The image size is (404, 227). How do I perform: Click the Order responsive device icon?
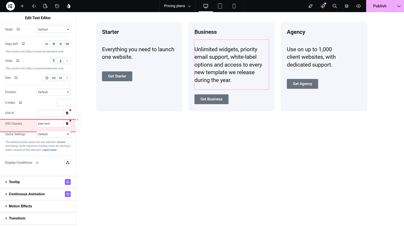click(18, 61)
